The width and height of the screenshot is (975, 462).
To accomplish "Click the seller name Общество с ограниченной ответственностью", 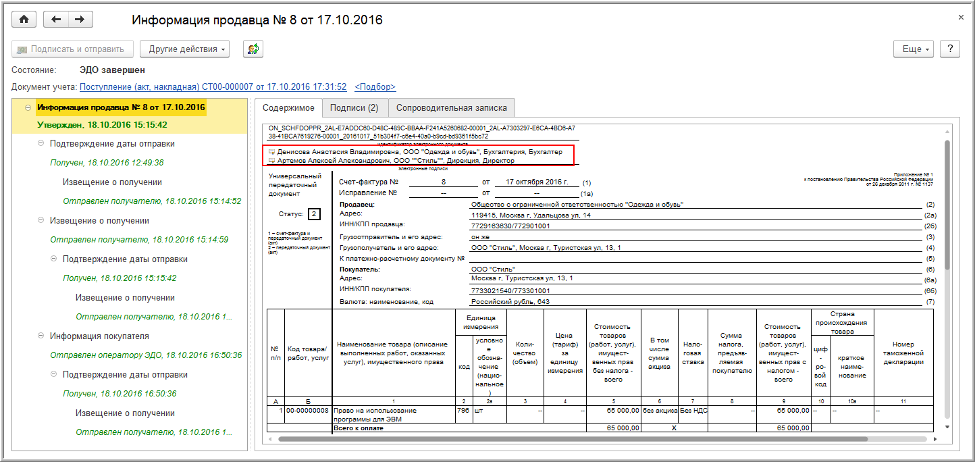I will [577, 204].
